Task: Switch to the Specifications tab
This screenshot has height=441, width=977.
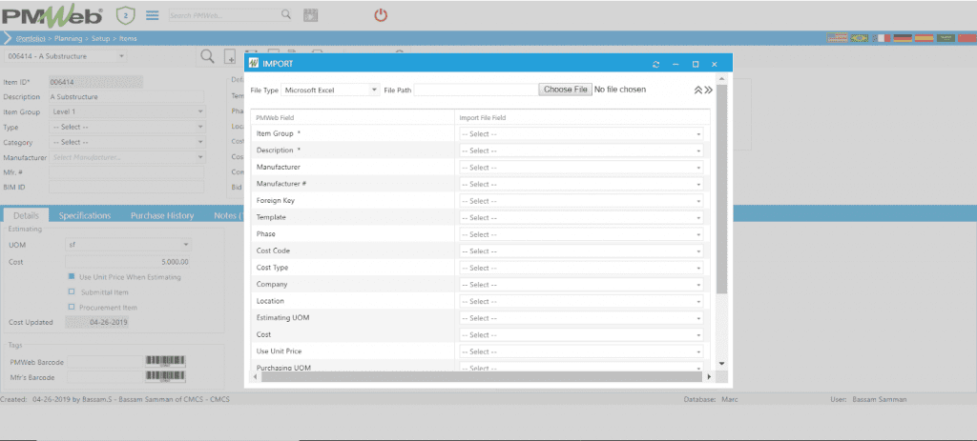Action: [84, 216]
